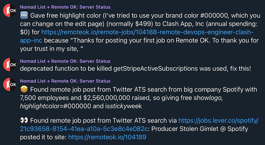The image size is (265, 145).
Task: Click the FREE emoji icon
Action: pyautogui.click(x=23, y=15)
